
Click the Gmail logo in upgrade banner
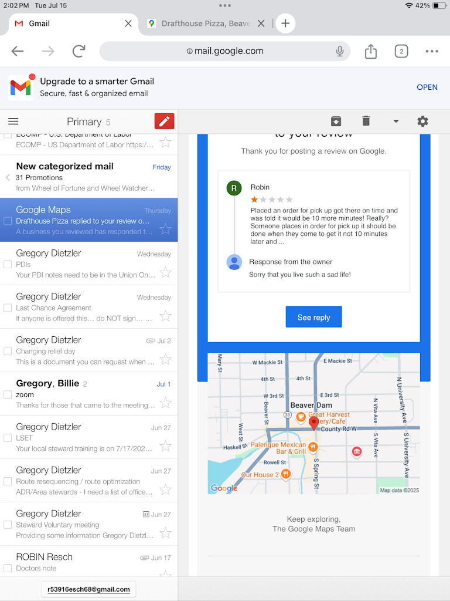click(x=21, y=88)
